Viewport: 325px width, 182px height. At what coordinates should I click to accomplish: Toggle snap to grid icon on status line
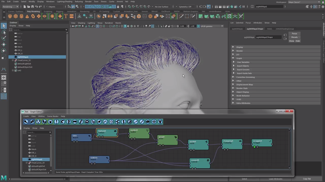pos(129,7)
